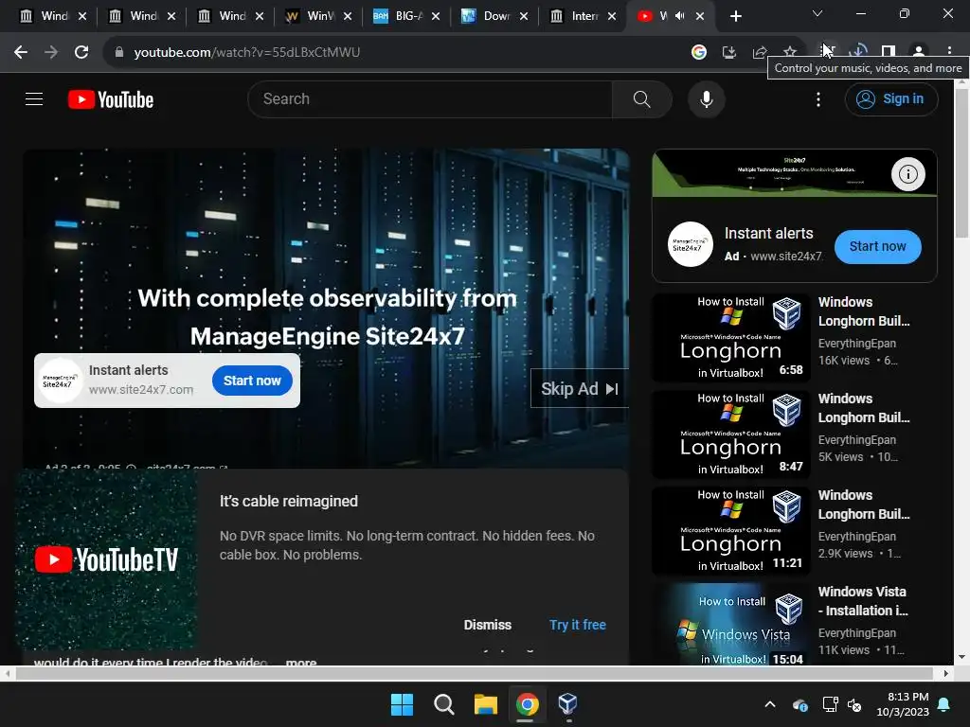Open media control button in toolbar

(828, 51)
